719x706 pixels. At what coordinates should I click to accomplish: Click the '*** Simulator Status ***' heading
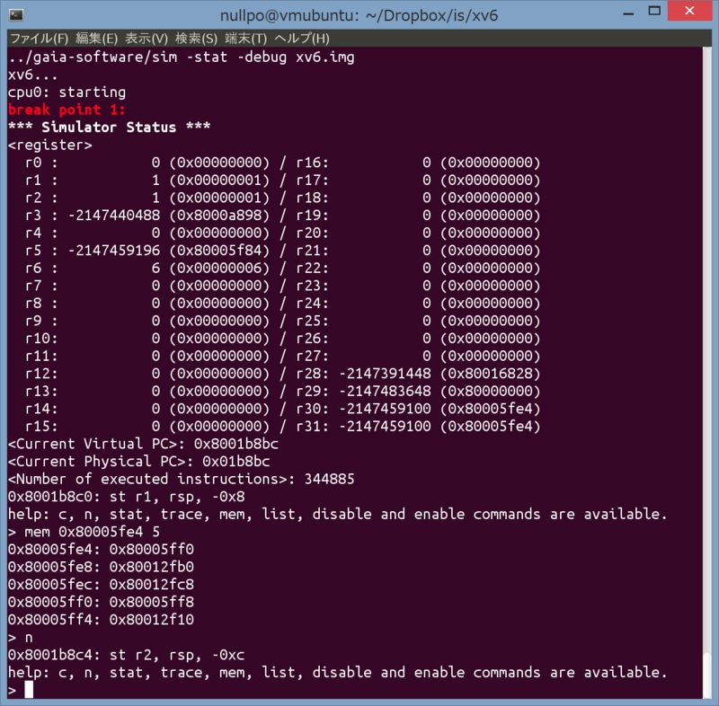click(109, 127)
